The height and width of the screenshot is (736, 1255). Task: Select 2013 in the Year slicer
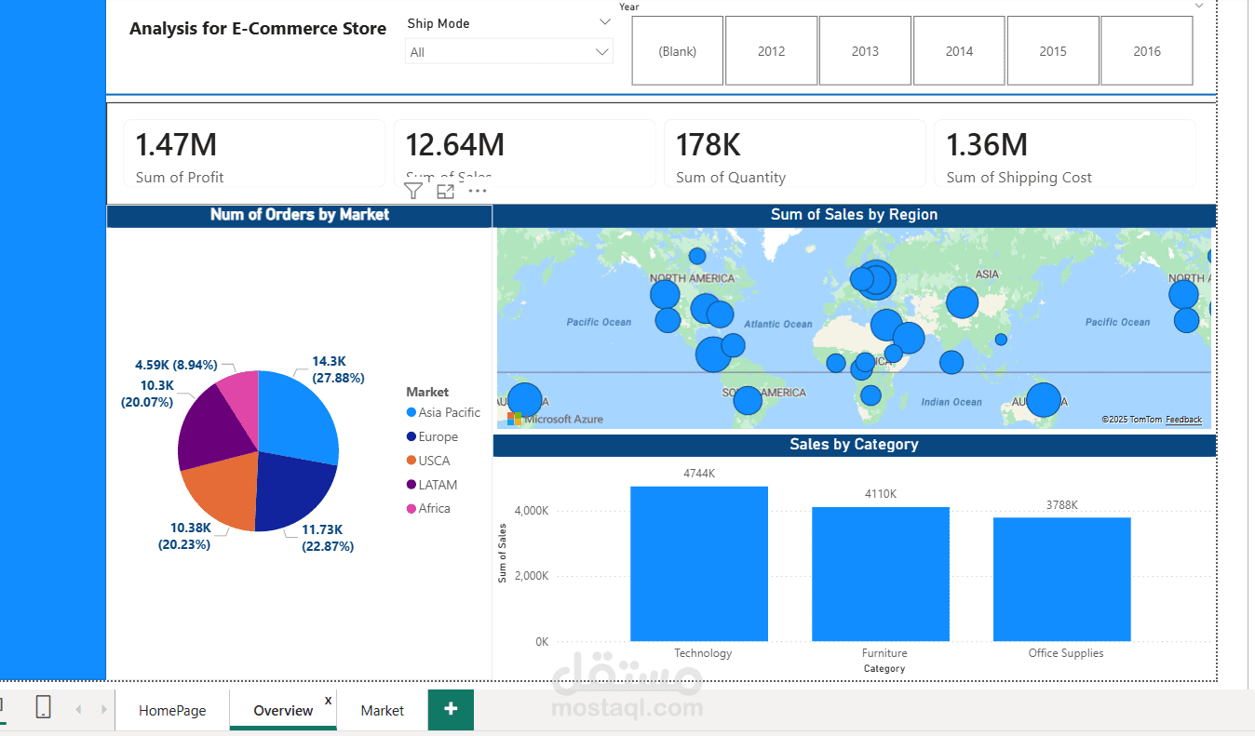865,50
